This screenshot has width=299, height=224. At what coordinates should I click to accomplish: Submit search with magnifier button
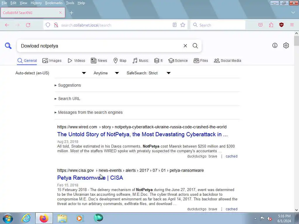pos(195,46)
